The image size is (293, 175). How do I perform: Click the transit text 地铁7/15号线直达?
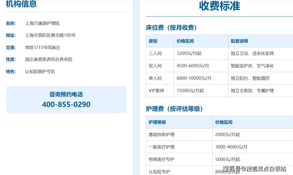(x=43, y=47)
